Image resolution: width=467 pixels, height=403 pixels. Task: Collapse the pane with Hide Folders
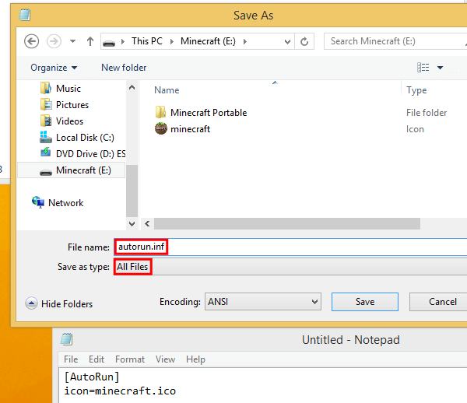[59, 304]
